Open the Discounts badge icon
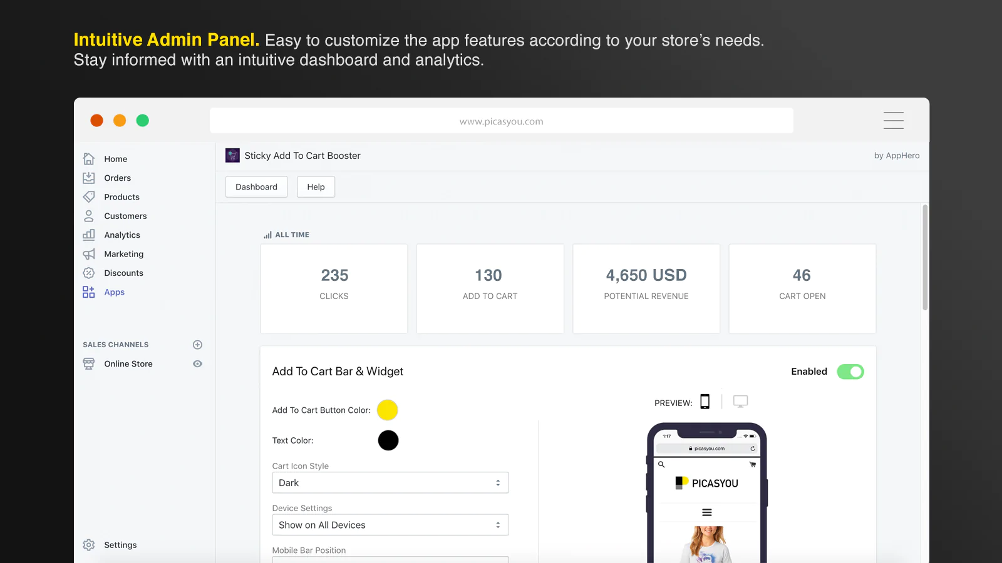The height and width of the screenshot is (563, 1002). coord(89,273)
